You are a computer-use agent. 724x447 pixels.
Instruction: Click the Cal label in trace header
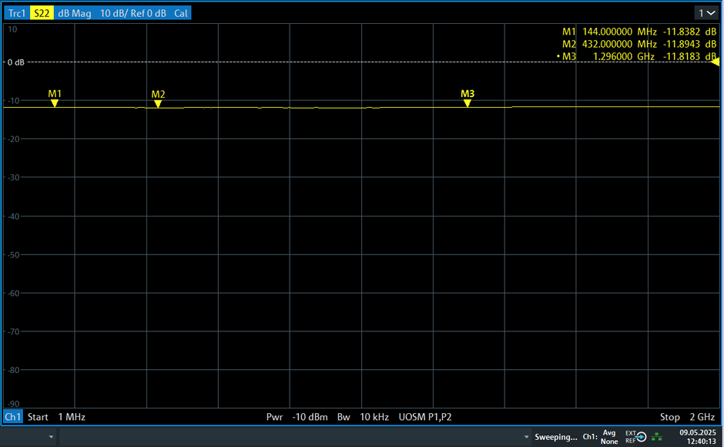(x=180, y=13)
